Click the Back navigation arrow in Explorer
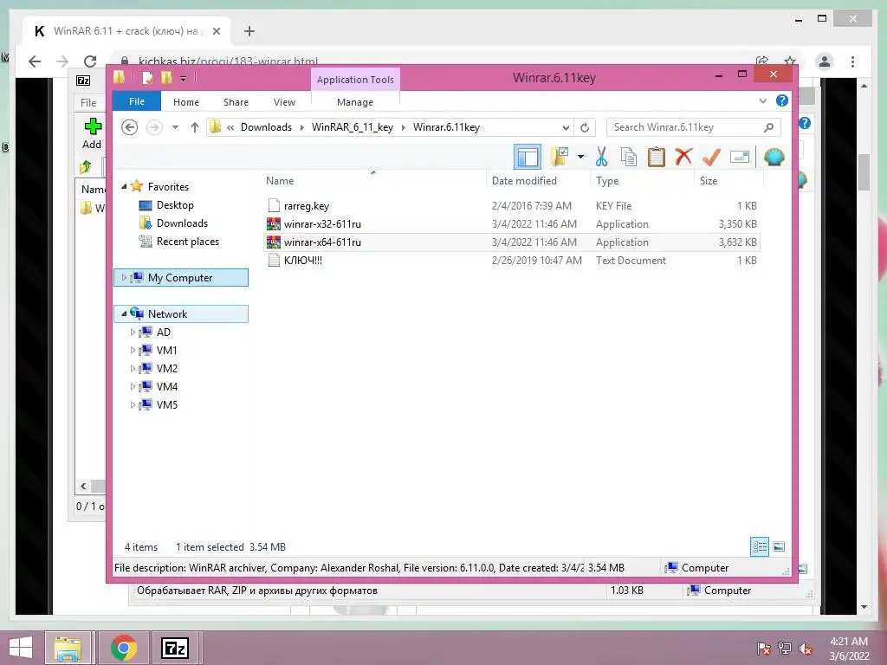Image resolution: width=887 pixels, height=665 pixels. tap(130, 127)
